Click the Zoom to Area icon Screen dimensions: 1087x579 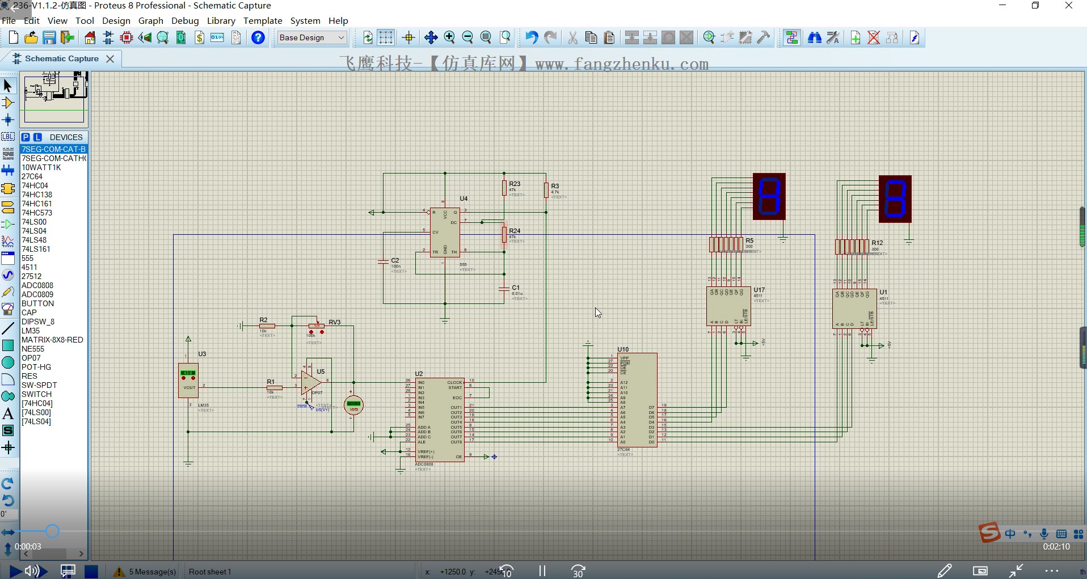(505, 38)
